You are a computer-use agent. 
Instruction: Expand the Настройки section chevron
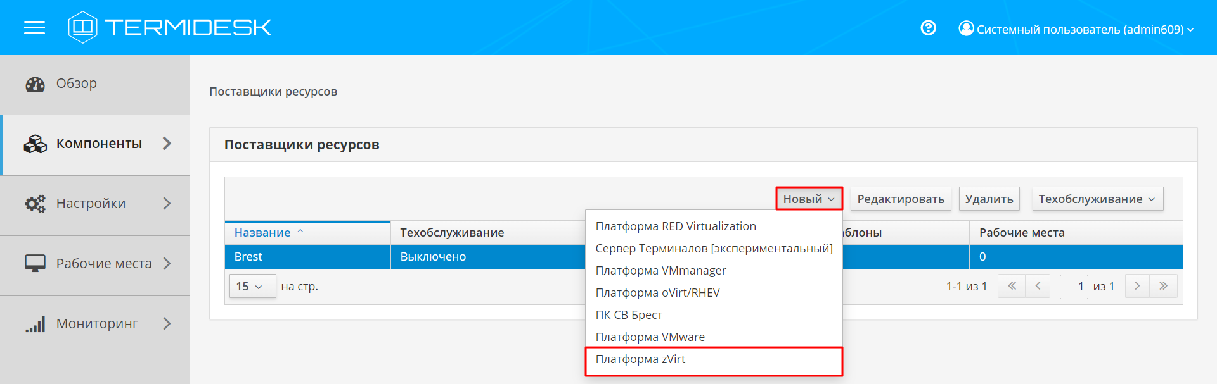pyautogui.click(x=167, y=203)
